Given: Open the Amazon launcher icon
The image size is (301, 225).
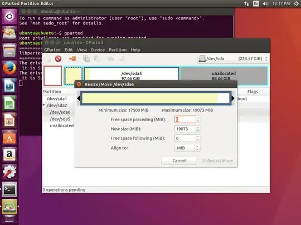Looking at the screenshot, I should pos(9,154).
